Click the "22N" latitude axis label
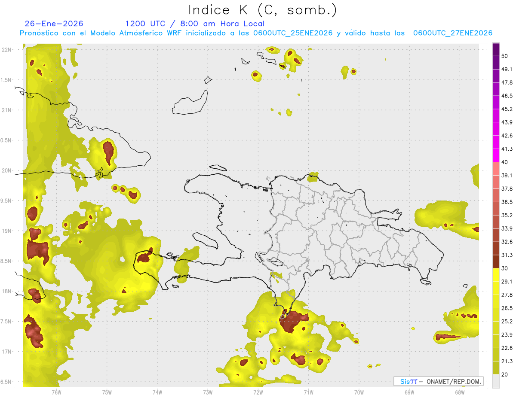 pos(7,50)
